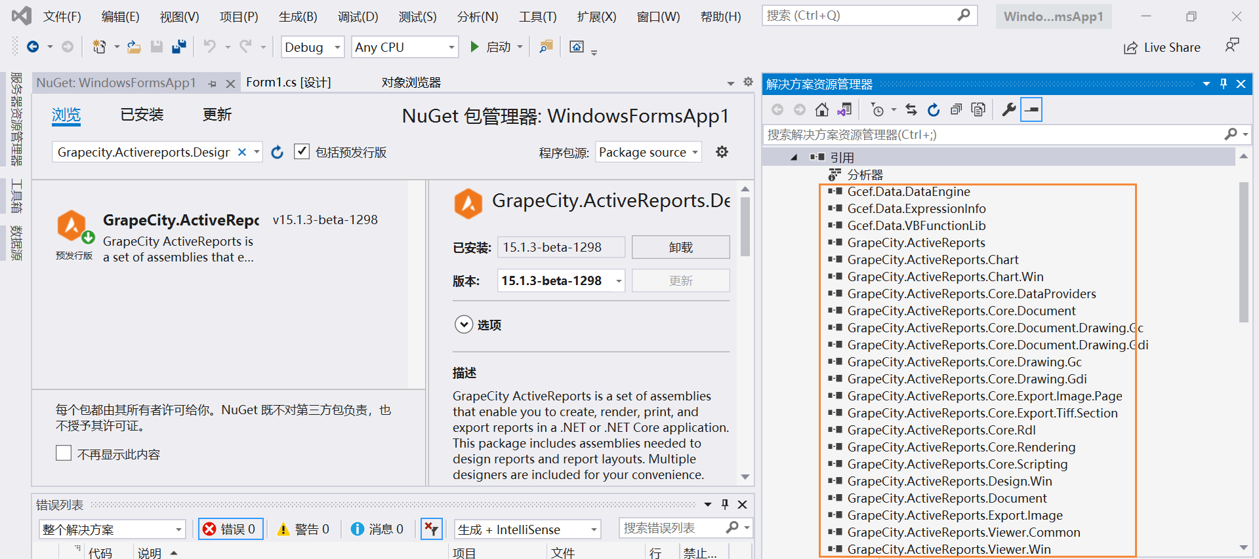Screen dimensions: 1259x559
Task: Click the navigate backward arrow icon
Action: (32, 47)
